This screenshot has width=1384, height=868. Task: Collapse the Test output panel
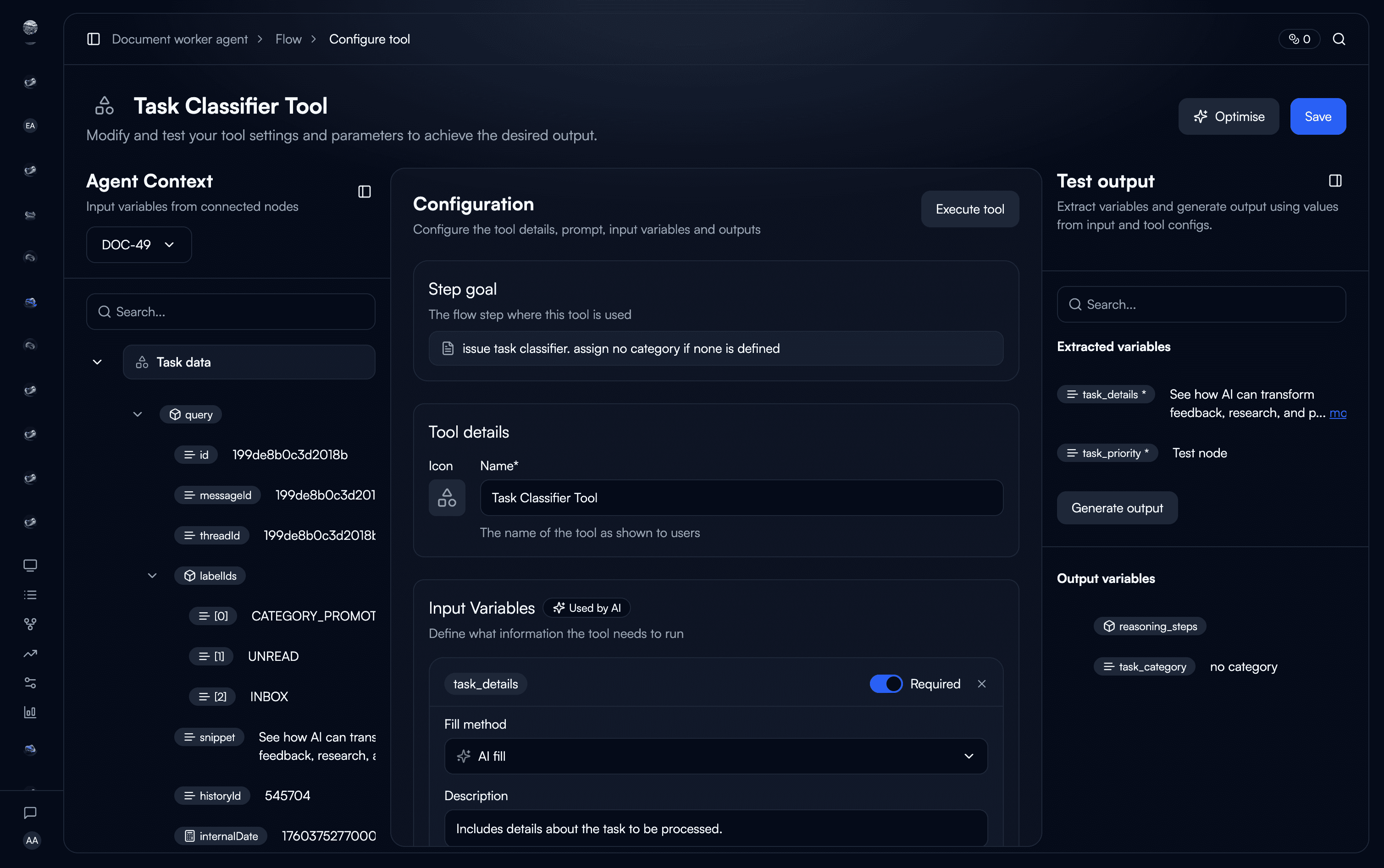point(1334,180)
